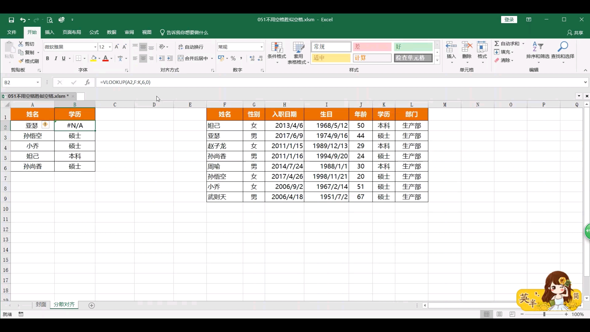The width and height of the screenshot is (590, 332).
Task: Click the Insert Function fx icon
Action: 88,82
